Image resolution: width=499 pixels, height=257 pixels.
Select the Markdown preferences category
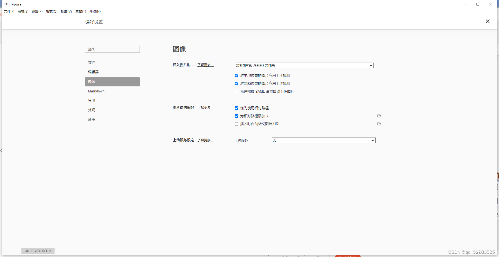pyautogui.click(x=112, y=91)
